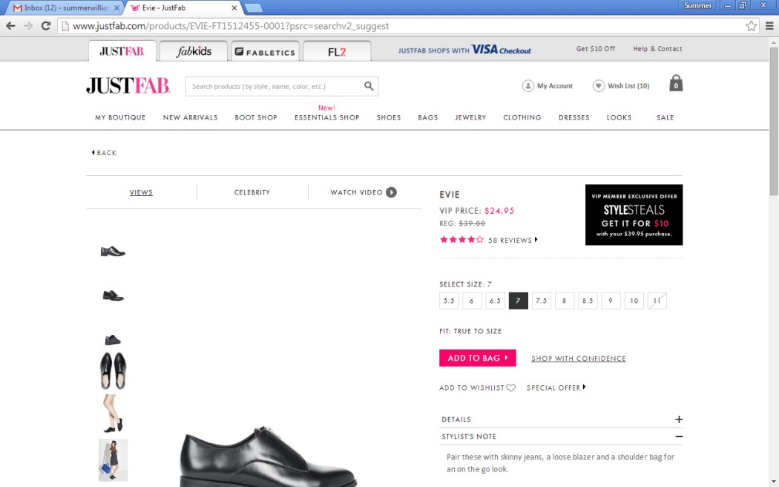The width and height of the screenshot is (779, 487).
Task: Select shoe size 10
Action: 634,300
